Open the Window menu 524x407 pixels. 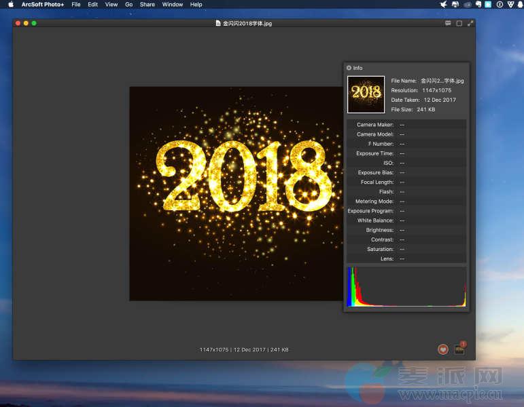[x=172, y=4]
